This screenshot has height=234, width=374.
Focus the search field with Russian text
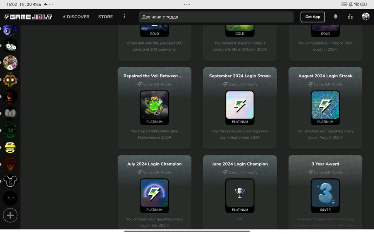(216, 17)
